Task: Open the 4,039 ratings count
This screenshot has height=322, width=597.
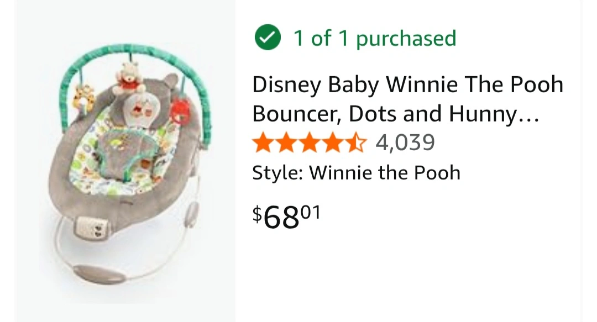Action: click(405, 143)
